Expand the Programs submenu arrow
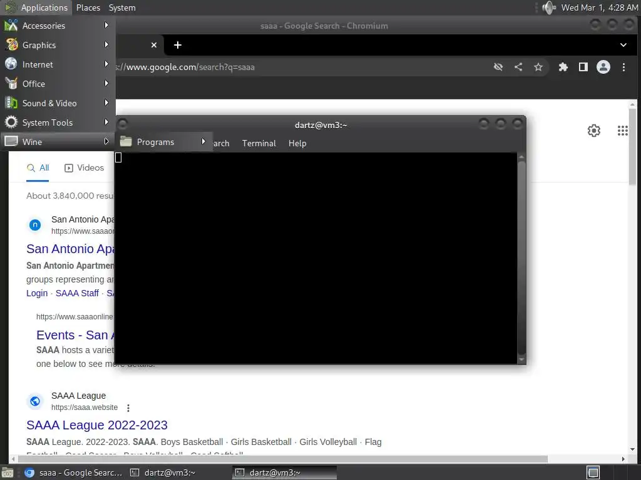This screenshot has width=641, height=480. (203, 142)
